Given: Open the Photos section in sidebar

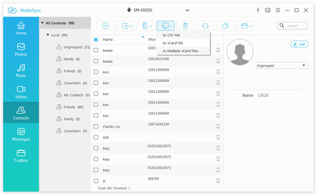Looking at the screenshot, I should tap(21, 50).
